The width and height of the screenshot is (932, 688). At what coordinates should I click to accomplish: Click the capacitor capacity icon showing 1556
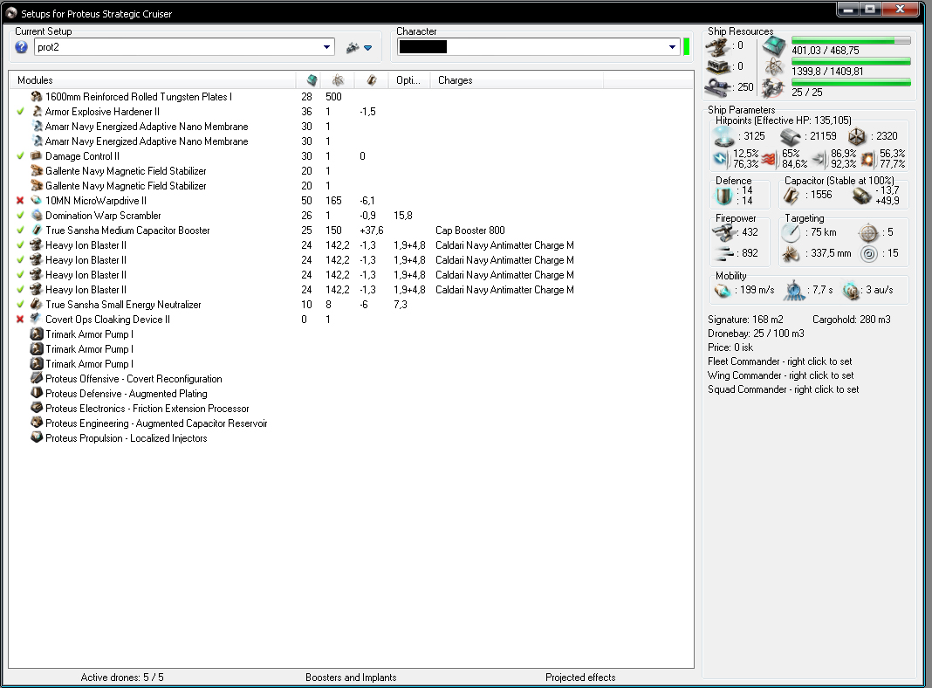click(x=792, y=196)
